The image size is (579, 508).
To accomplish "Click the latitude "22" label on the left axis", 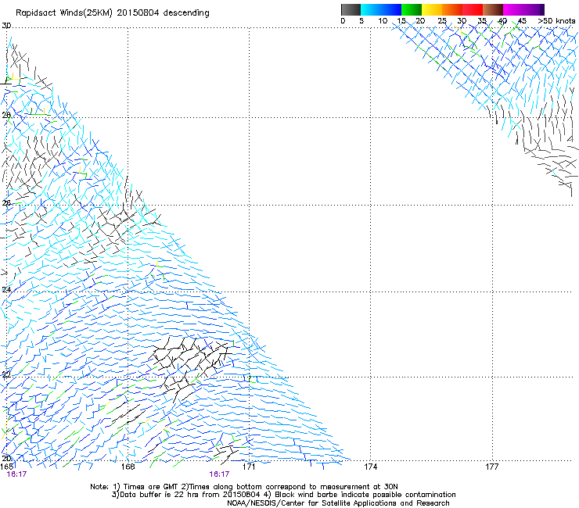I will 6,375.
